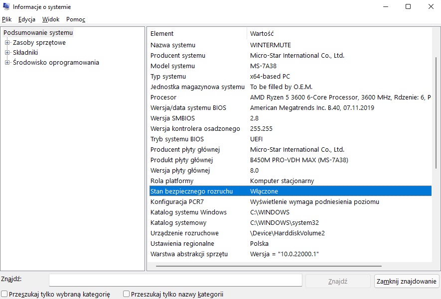Select the Procesor row
This screenshot has width=441, height=299.
(x=290, y=98)
